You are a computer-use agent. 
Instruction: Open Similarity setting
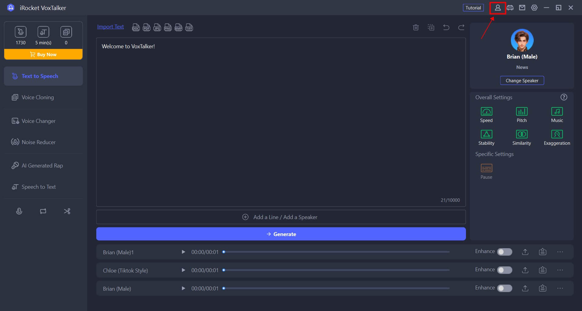tap(522, 137)
